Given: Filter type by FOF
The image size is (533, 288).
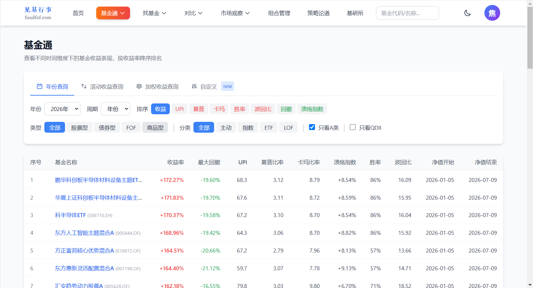Looking at the screenshot, I should coord(131,127).
